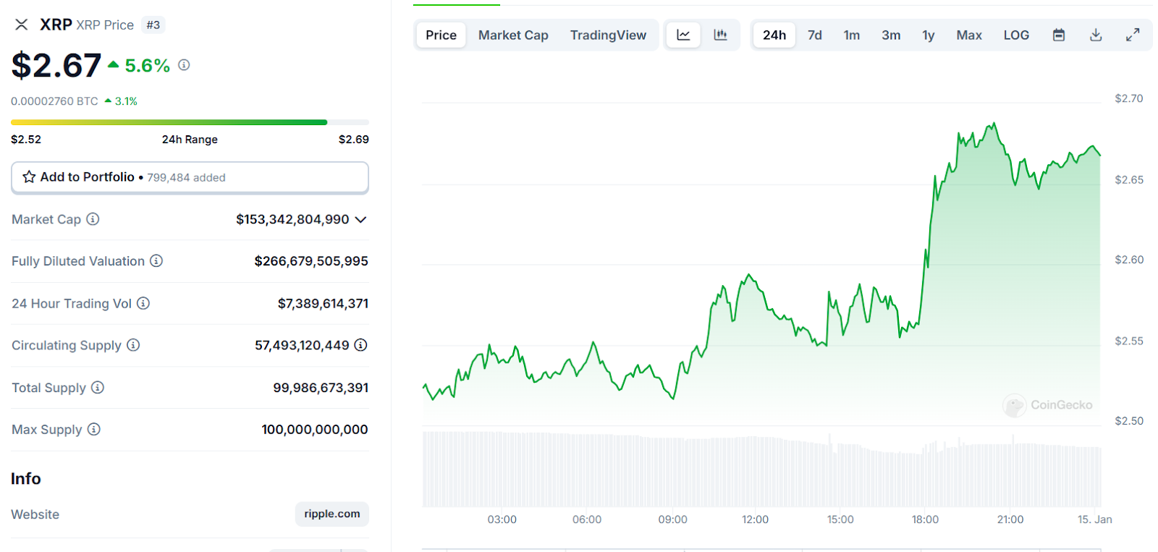Open the ripple.com website link
The image size is (1158, 552).
(332, 514)
